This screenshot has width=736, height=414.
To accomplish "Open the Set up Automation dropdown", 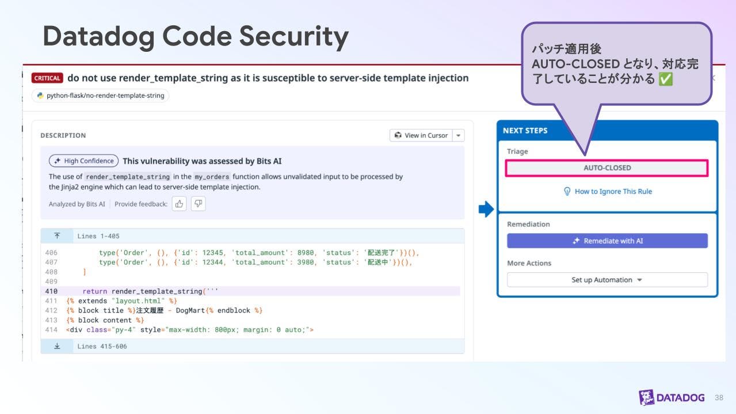I will 607,280.
